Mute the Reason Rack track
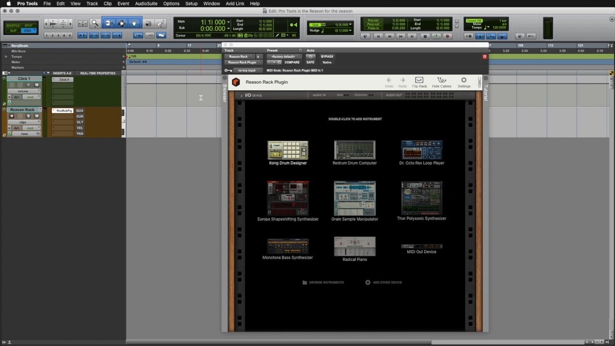615x346 pixels. tap(37, 116)
